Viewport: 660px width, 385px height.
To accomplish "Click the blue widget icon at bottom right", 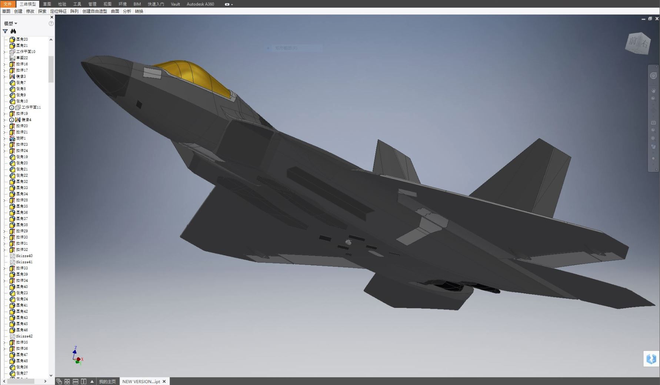I will pos(651,359).
